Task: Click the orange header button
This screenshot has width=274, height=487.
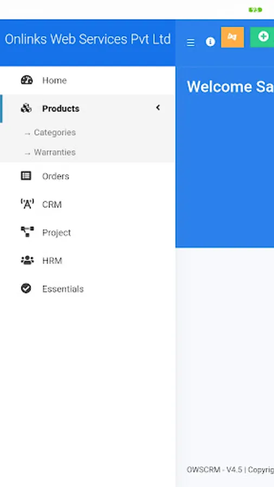Action: pos(232,37)
